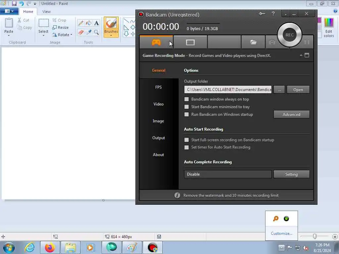Screen dimensions: 339x254
Task: Select the Game Recording Mode gamepad icon
Action: click(x=156, y=42)
